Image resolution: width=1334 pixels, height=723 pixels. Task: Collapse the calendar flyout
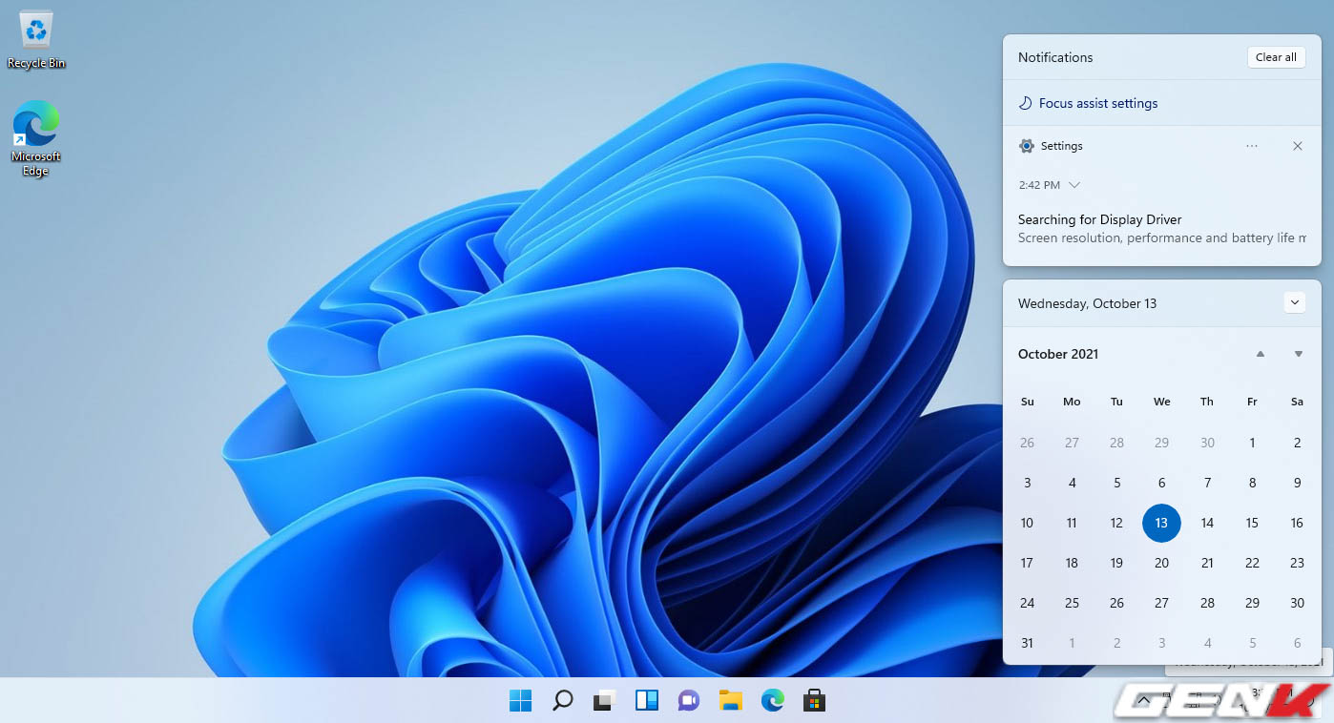pyautogui.click(x=1295, y=301)
